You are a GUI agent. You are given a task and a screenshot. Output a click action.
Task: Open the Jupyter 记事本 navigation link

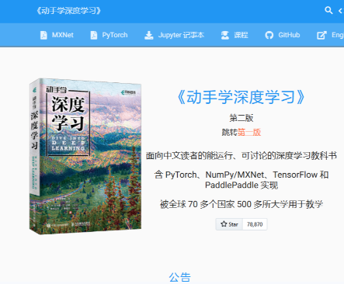(x=174, y=35)
